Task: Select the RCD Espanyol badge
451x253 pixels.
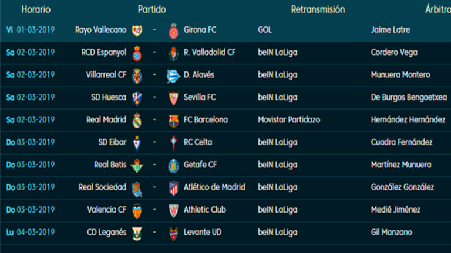Action: pos(137,53)
